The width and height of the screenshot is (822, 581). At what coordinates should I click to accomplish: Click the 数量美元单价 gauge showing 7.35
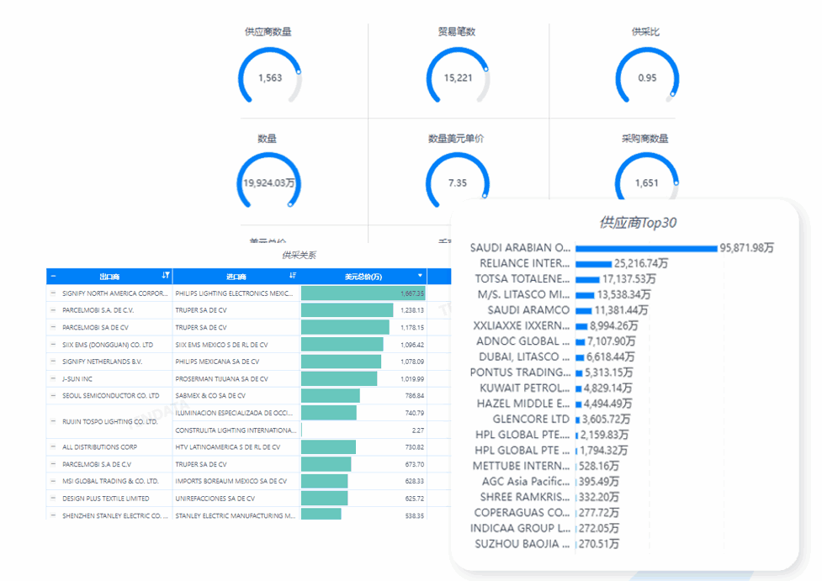458,182
